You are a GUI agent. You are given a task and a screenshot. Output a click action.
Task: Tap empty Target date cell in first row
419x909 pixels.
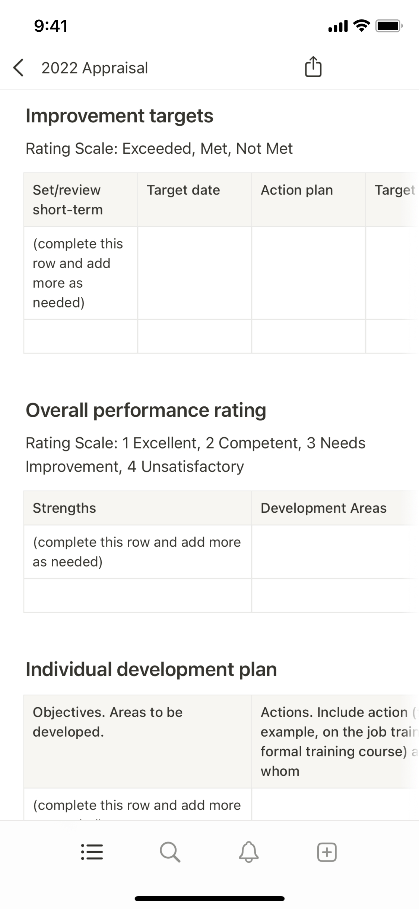point(194,273)
